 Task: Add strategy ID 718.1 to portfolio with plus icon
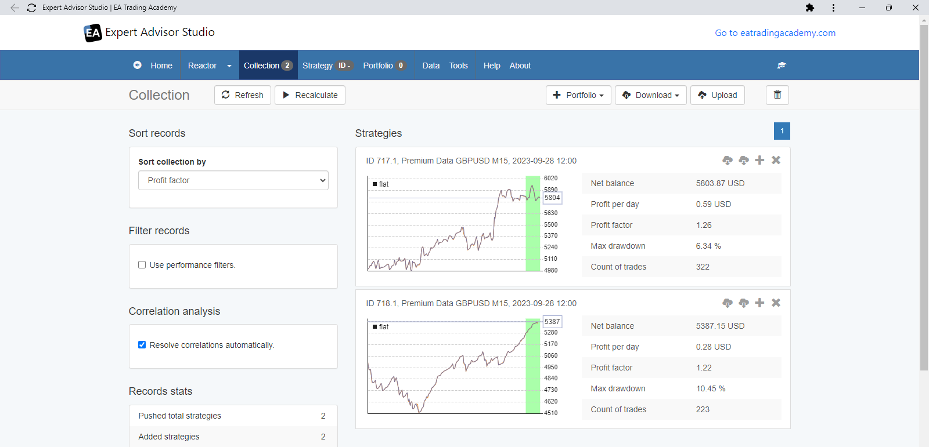[759, 303]
